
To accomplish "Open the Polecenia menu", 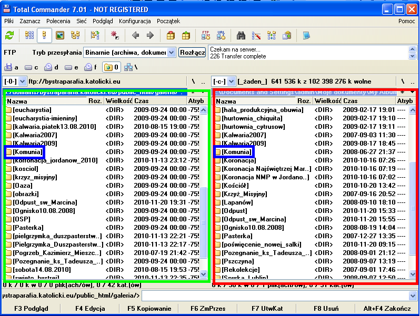I will [x=58, y=21].
